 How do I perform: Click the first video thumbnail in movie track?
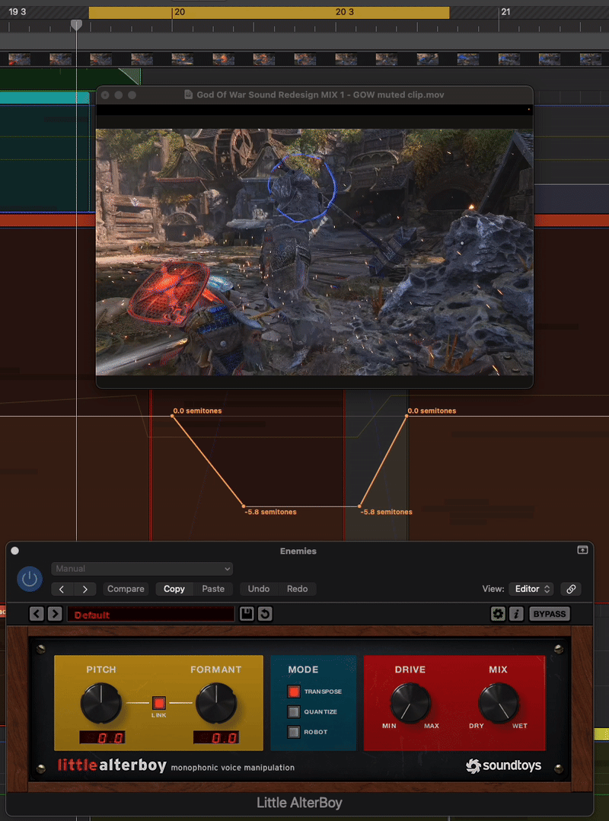(x=19, y=59)
